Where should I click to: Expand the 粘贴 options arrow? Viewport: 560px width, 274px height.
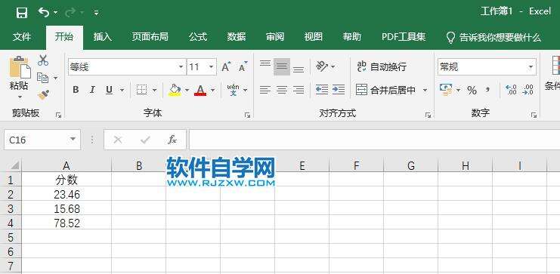pyautogui.click(x=20, y=97)
